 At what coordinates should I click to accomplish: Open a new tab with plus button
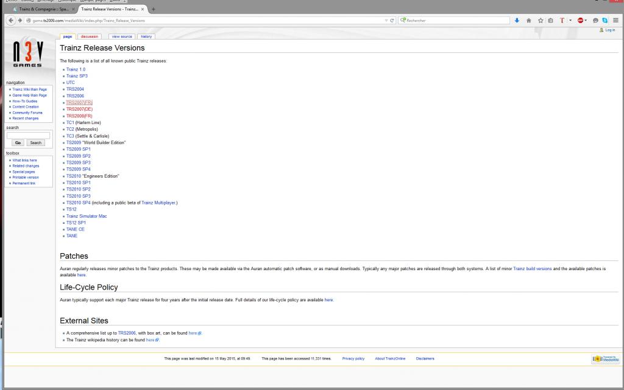pos(153,9)
